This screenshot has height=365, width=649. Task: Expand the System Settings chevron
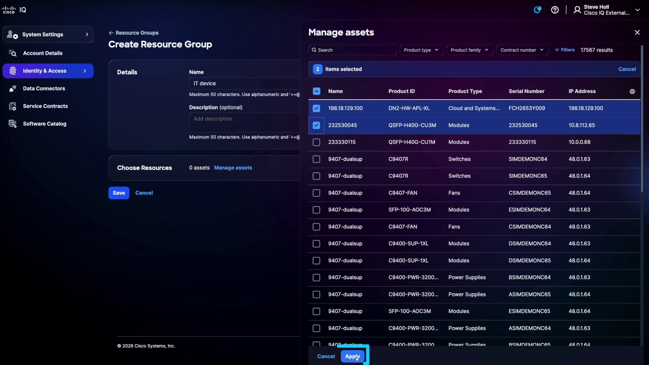coord(87,34)
